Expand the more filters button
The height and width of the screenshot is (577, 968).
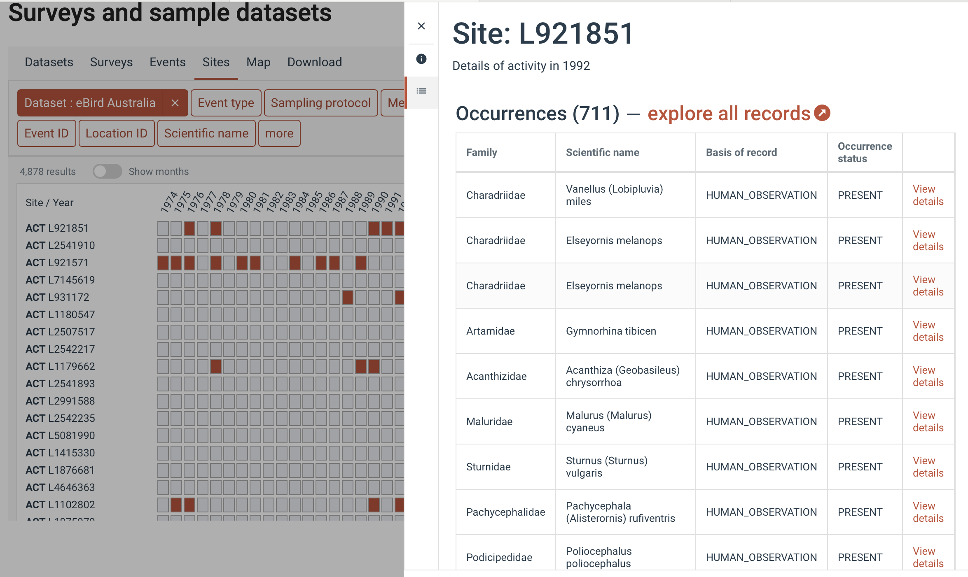279,133
